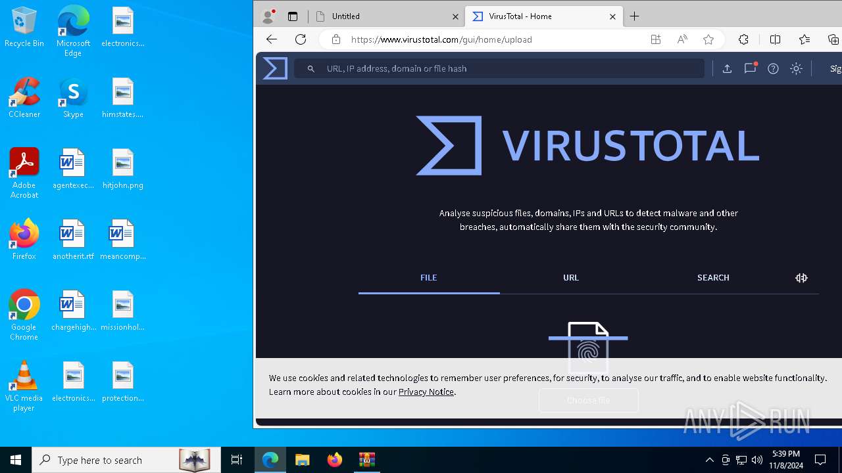The width and height of the screenshot is (842, 473).
Task: Open the Windows Start menu
Action: pos(16,460)
